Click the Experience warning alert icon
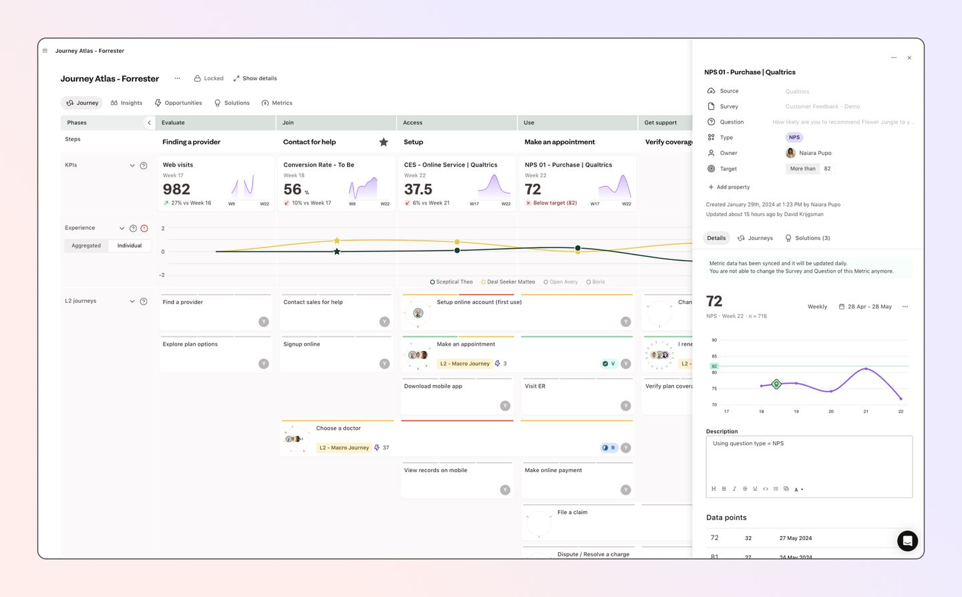Viewport: 962px width, 597px height. [x=144, y=228]
